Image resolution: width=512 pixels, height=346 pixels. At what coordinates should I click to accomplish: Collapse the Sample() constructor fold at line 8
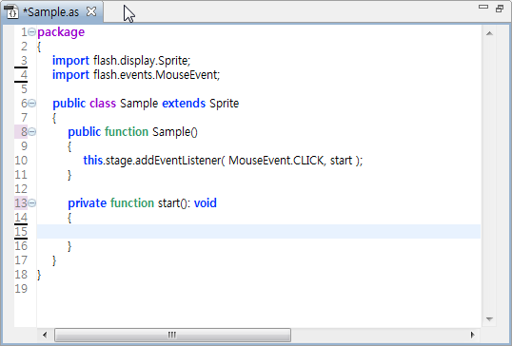click(32, 132)
